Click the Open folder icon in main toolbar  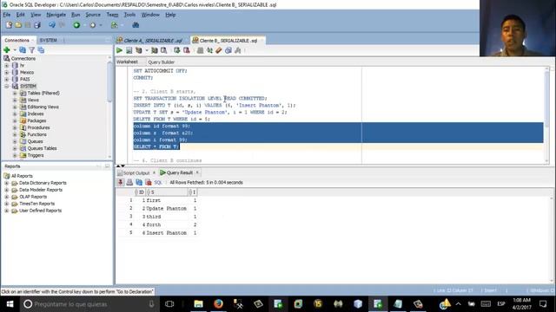point(18,25)
